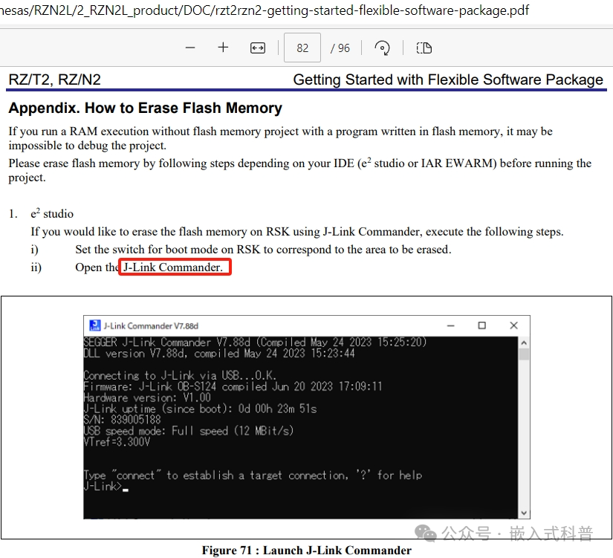Click the scrollbar thumb in J-Link Commander window

pos(524,354)
